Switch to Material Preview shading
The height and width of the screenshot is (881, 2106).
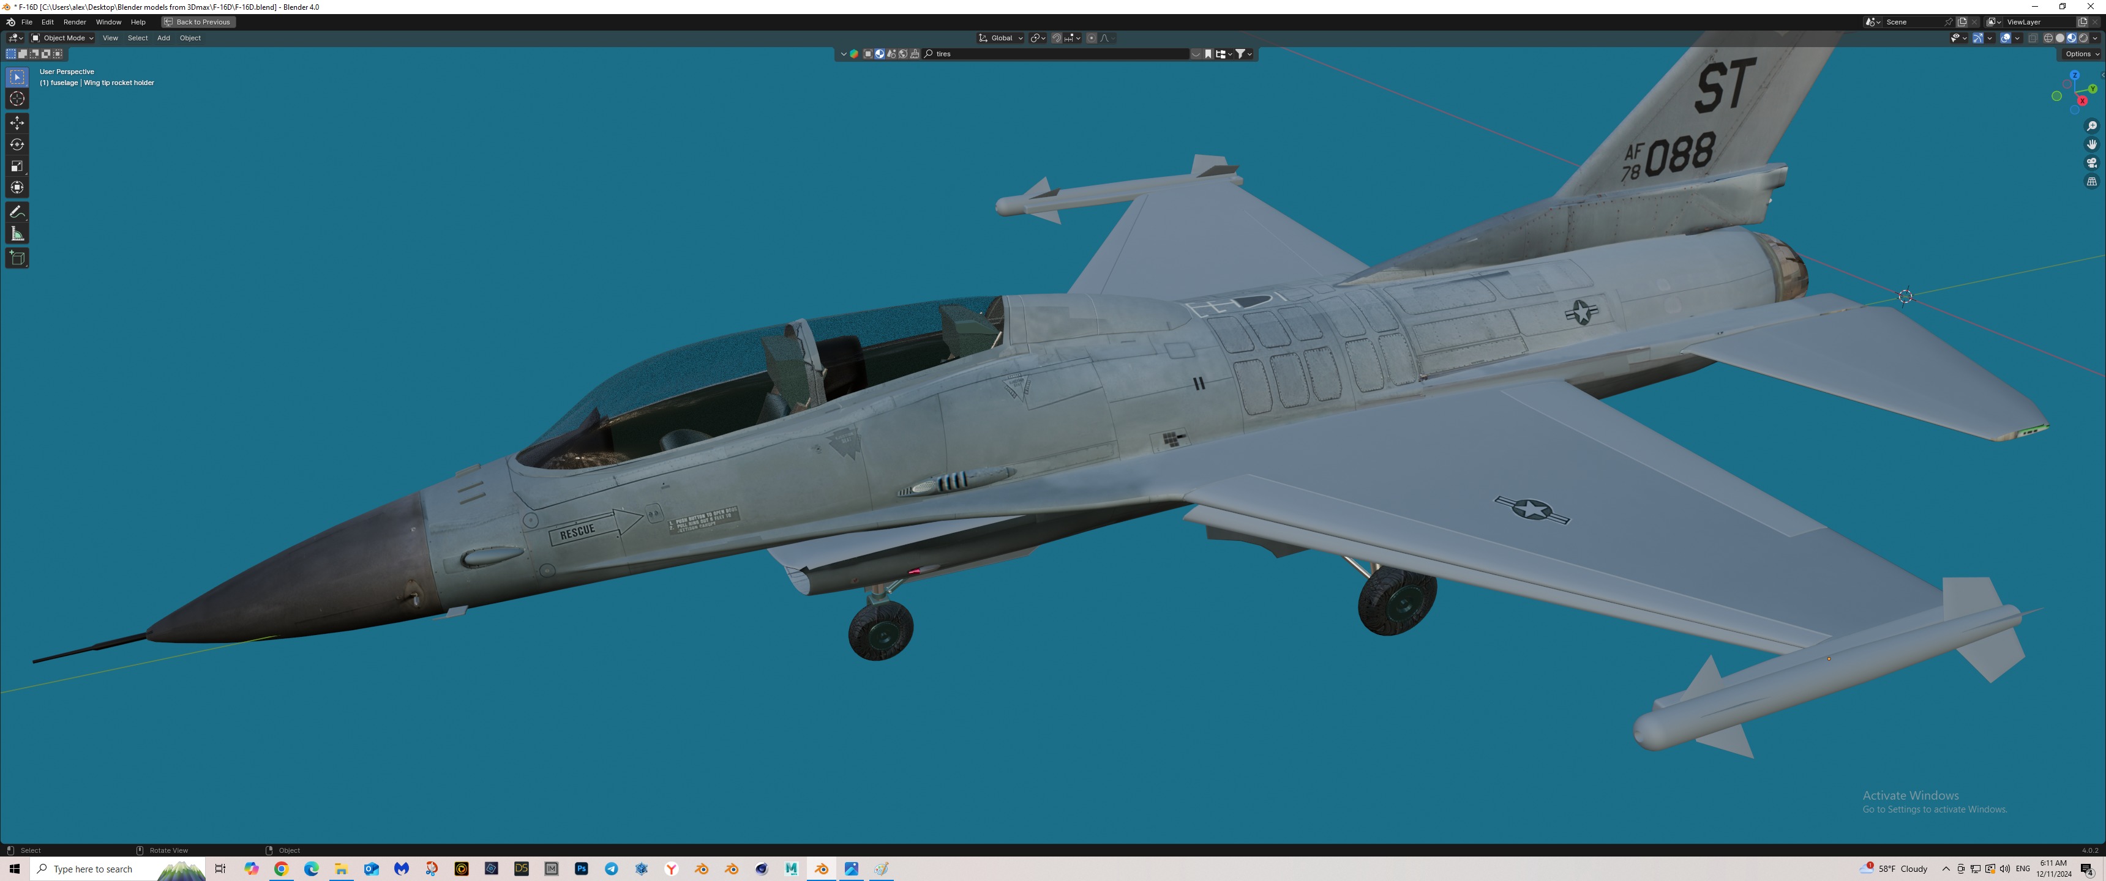[x=2072, y=39]
